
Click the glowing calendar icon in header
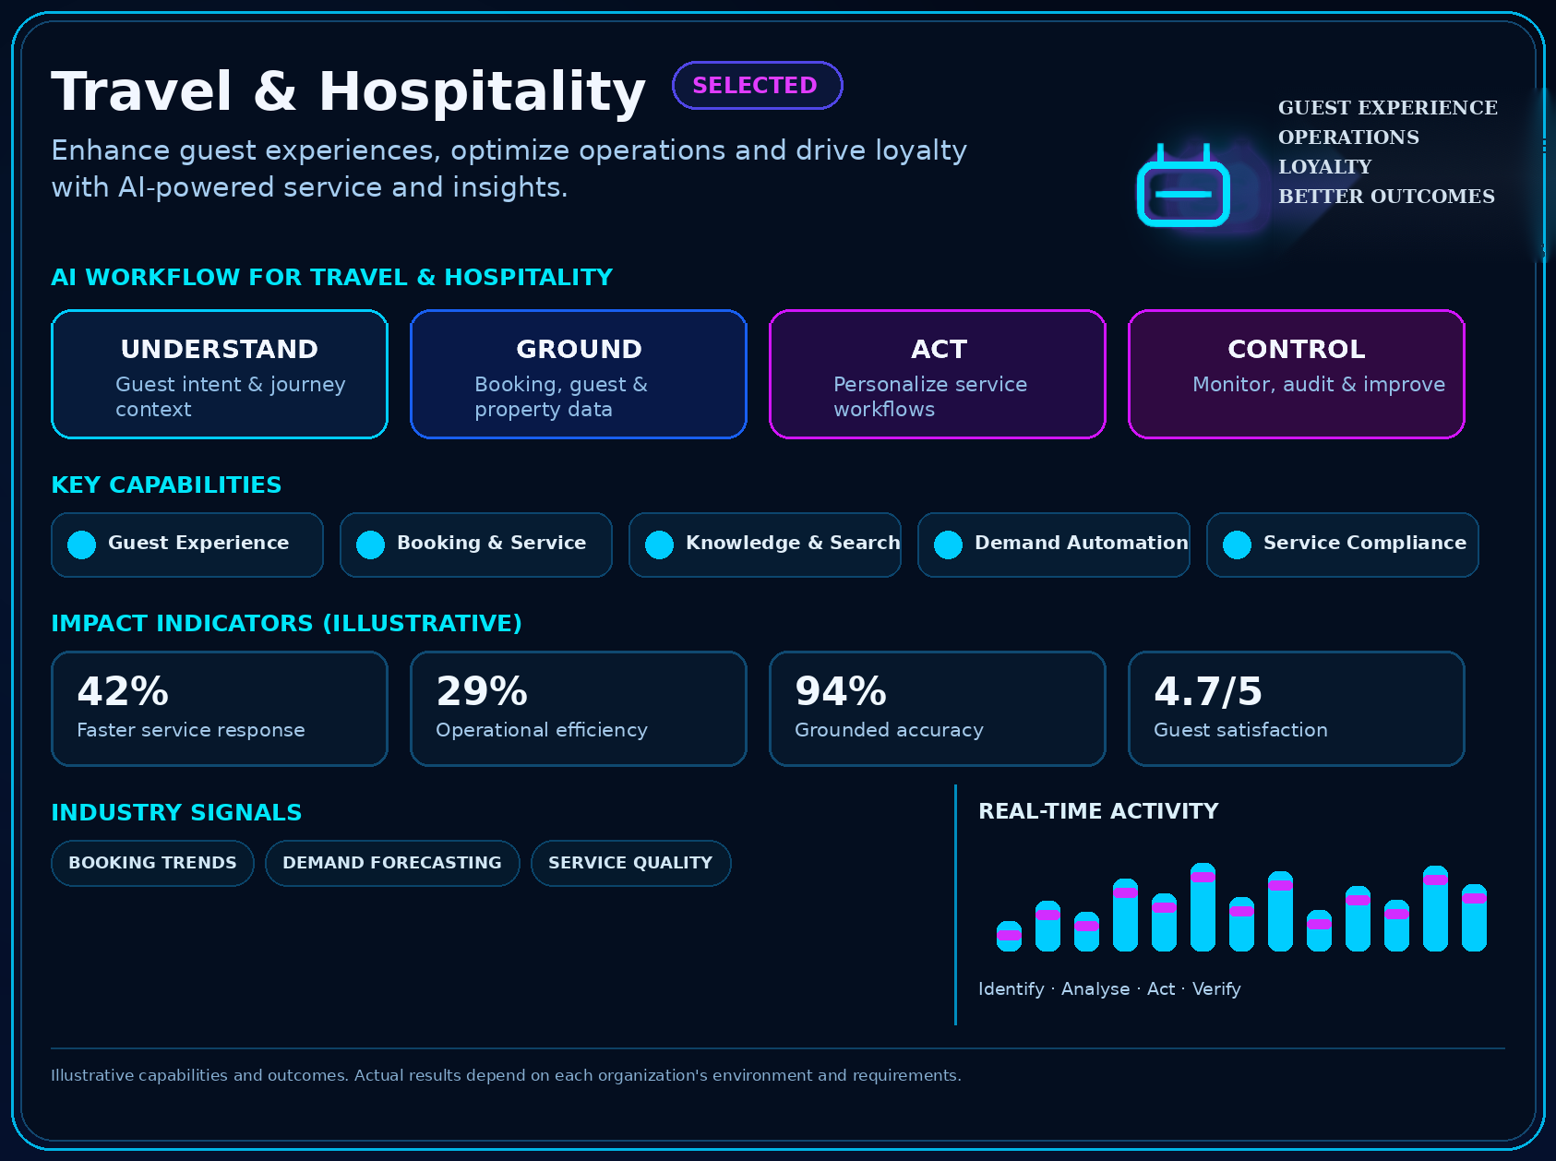1183,186
